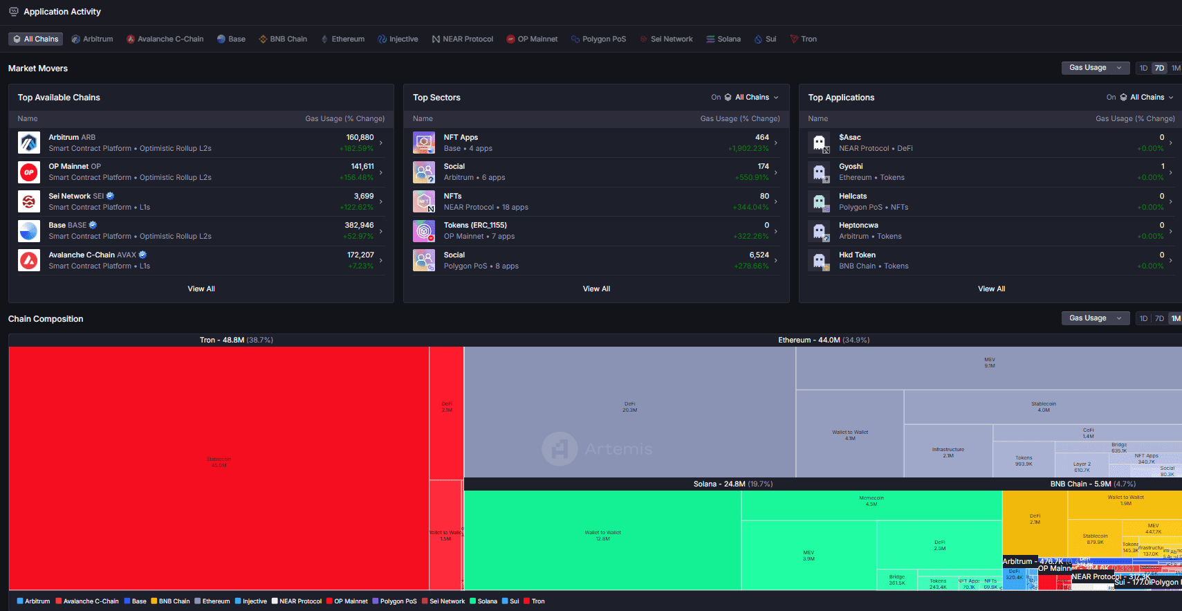This screenshot has width=1182, height=611.
Task: Filter by Avalanche C-Chain tab
Action: point(165,39)
